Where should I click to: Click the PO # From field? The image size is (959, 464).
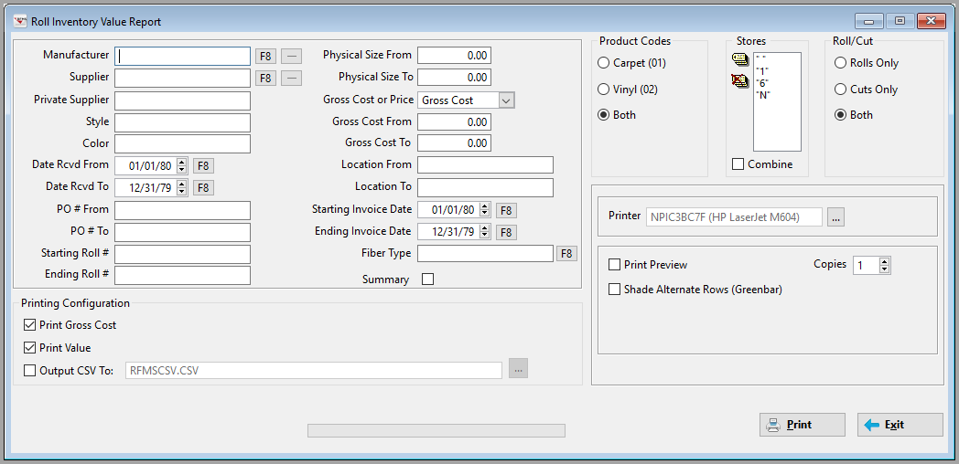[x=182, y=210]
